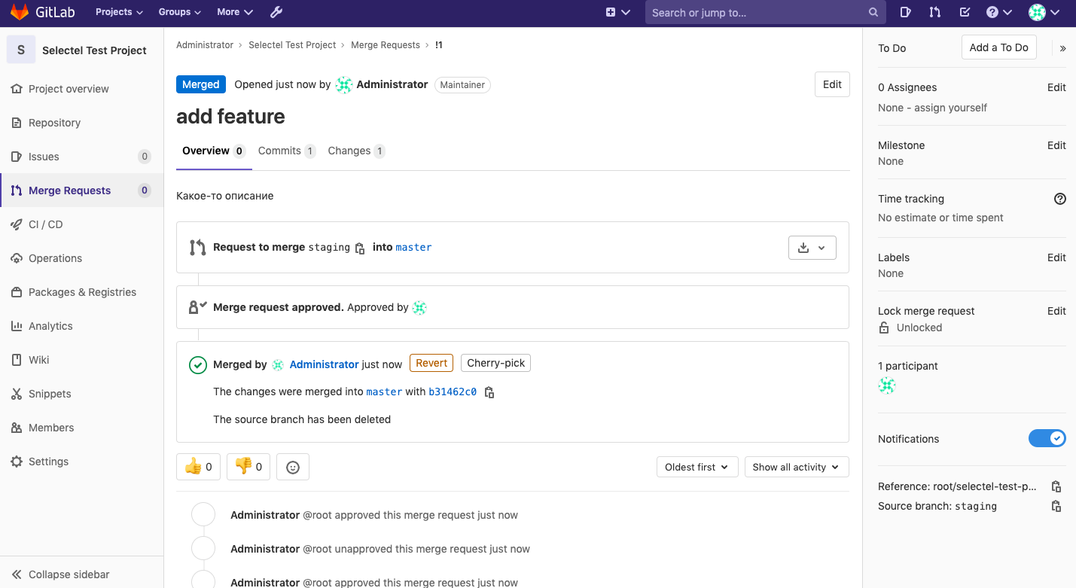This screenshot has width=1076, height=588.
Task: Switch to the Commits tab
Action: pyautogui.click(x=286, y=151)
